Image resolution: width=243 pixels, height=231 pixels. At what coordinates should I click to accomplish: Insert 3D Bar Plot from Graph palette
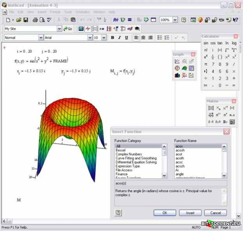click(177, 75)
